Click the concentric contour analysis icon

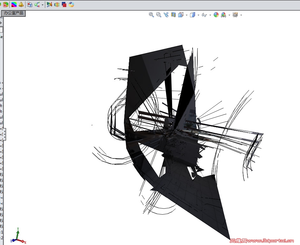[57, 4]
